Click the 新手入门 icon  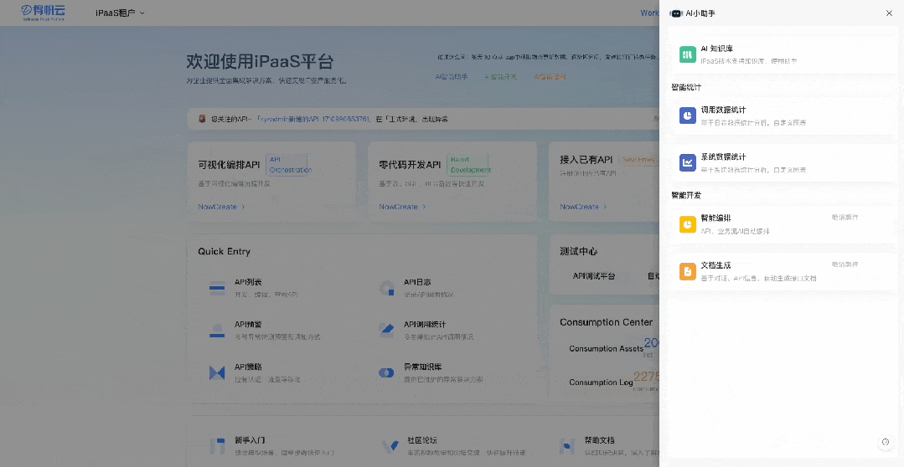[217, 446]
